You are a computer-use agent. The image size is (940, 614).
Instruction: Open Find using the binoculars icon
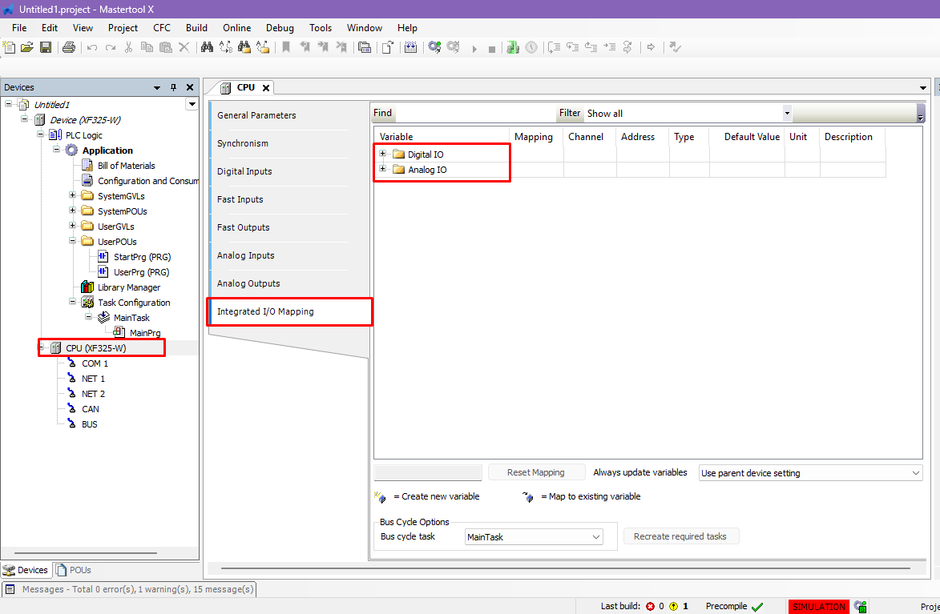click(x=207, y=47)
